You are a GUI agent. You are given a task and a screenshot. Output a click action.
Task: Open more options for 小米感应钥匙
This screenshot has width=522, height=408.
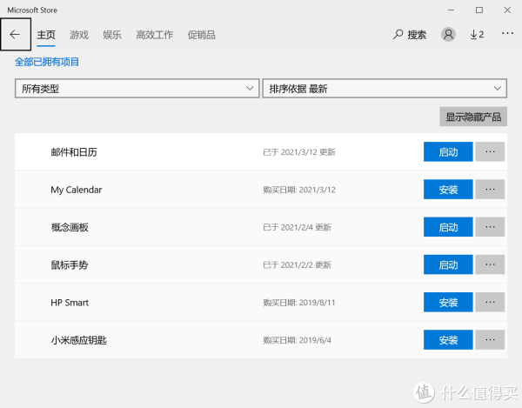(x=490, y=340)
